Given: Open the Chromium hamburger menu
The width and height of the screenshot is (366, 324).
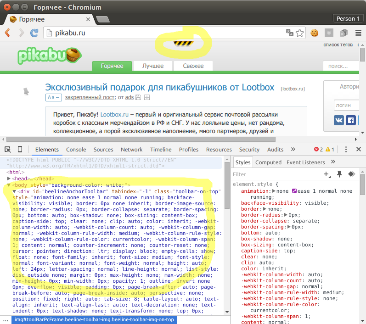Looking at the screenshot, I should (358, 33).
